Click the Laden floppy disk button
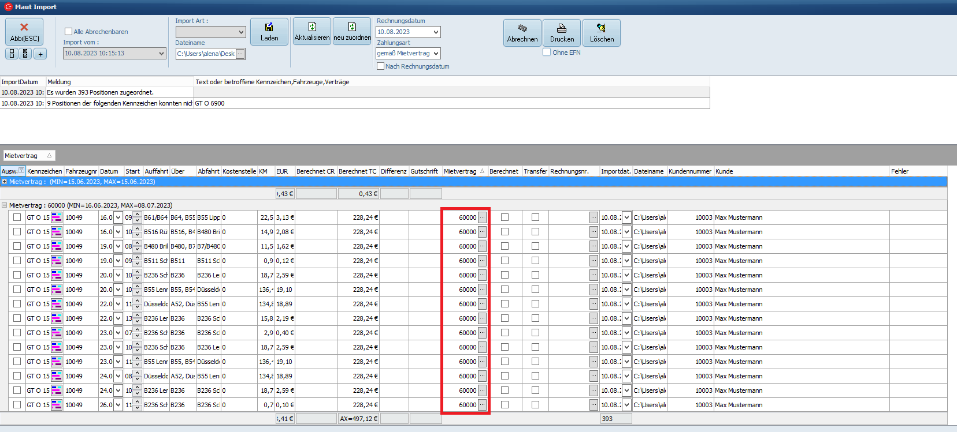Image resolution: width=957 pixels, height=432 pixels. click(x=269, y=32)
